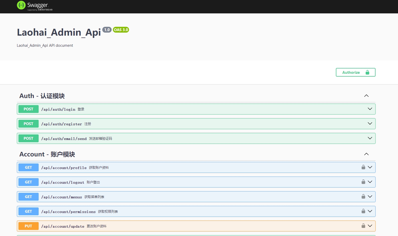Click the POST badge for login
Image resolution: width=398 pixels, height=236 pixels.
29,109
